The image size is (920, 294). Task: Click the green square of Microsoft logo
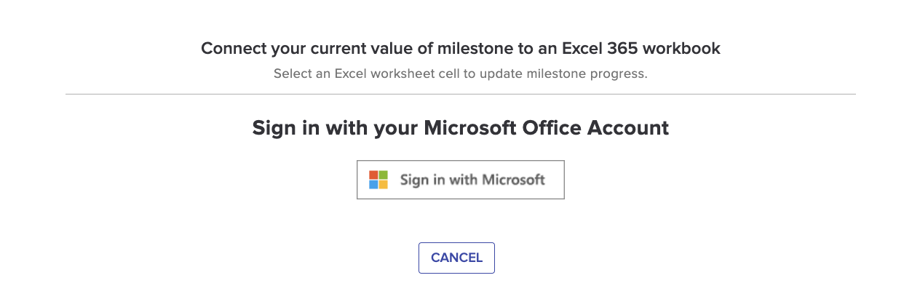(x=384, y=175)
